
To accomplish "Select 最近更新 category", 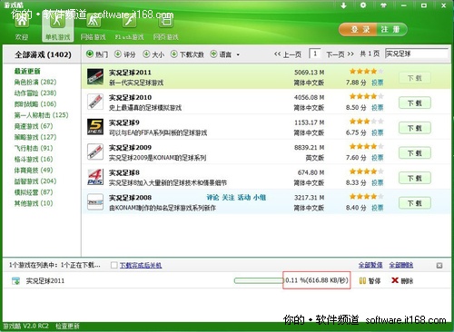I will 27,71.
